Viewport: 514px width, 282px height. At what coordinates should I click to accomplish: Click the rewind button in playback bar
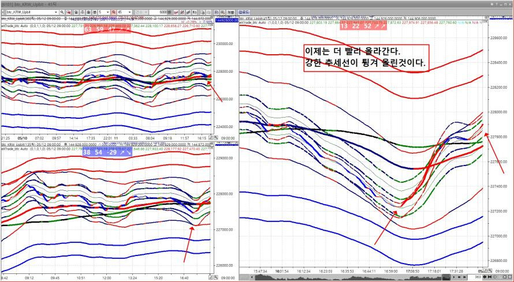(459, 277)
